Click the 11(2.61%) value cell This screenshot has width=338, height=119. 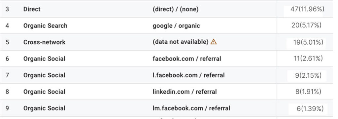[x=308, y=59]
